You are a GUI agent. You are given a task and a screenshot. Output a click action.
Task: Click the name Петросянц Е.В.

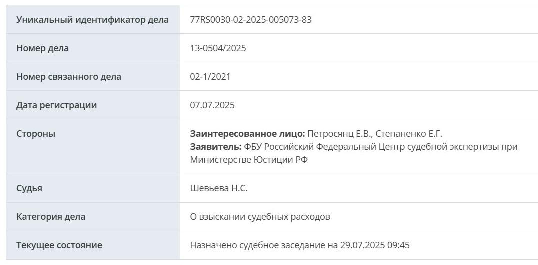tap(339, 134)
